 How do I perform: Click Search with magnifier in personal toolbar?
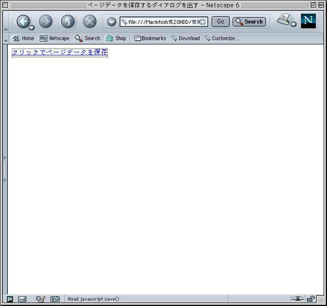point(87,38)
